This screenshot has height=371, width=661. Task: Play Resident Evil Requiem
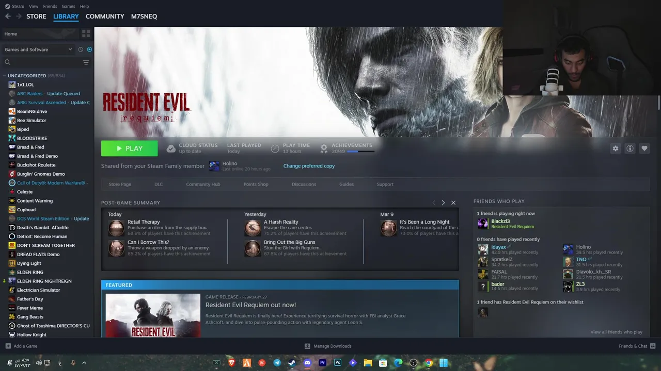tap(129, 148)
